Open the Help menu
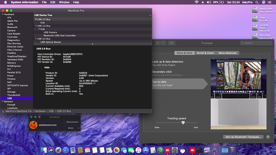This screenshot has height=155, width=276. click(76, 2)
